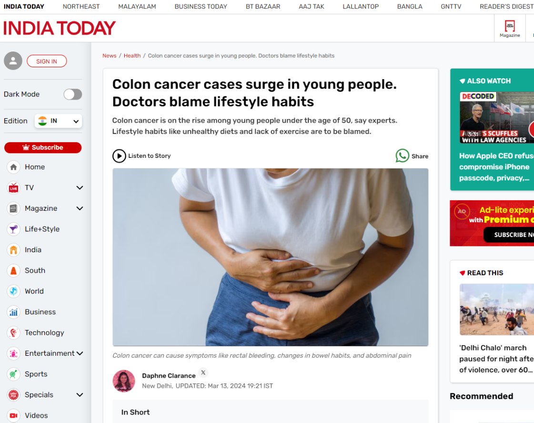
Task: Open author's X profile icon
Action: tap(203, 372)
